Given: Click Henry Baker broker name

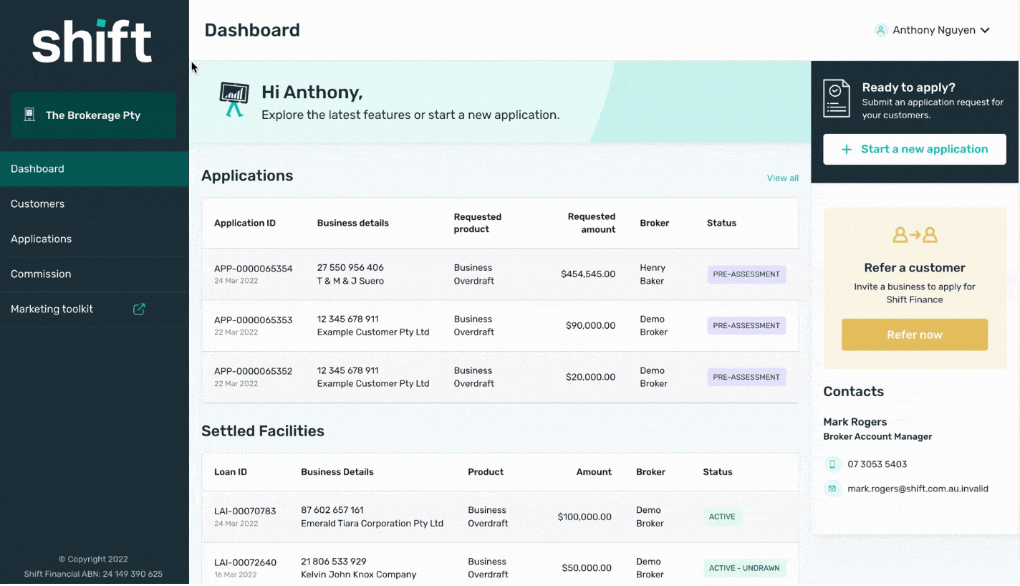Looking at the screenshot, I should (653, 274).
